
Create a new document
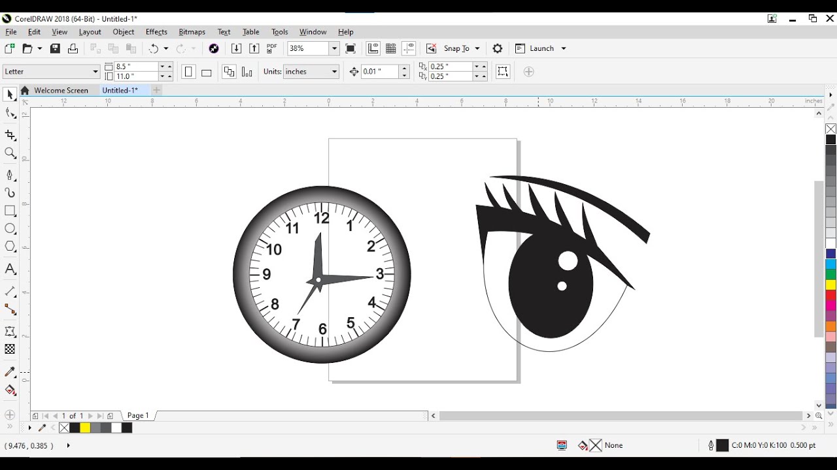pos(9,48)
